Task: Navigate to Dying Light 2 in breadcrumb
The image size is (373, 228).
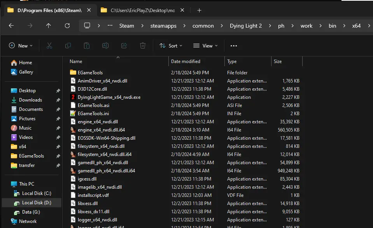Action: point(246,26)
